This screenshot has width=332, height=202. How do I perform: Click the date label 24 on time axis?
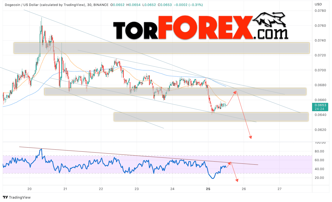coord(172,189)
